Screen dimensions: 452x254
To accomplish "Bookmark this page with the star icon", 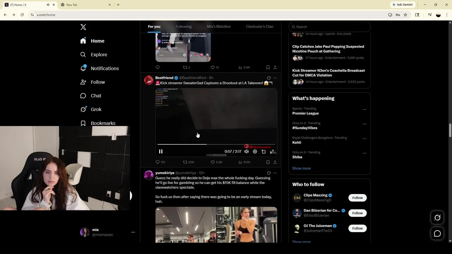I will 405,15.
